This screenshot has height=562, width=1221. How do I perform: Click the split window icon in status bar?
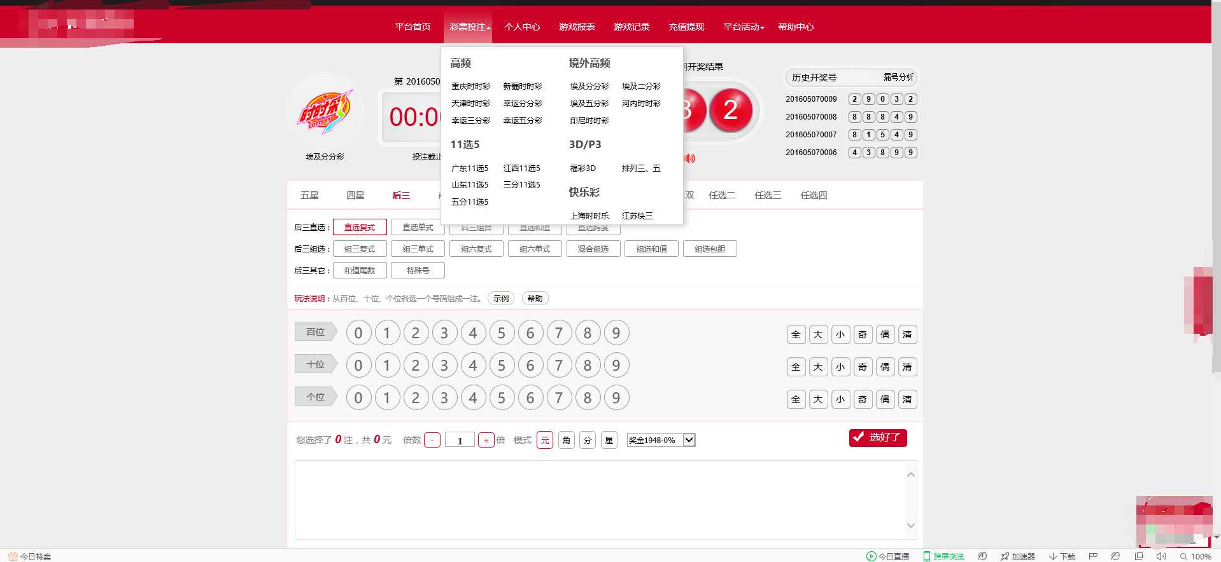[x=1139, y=556]
